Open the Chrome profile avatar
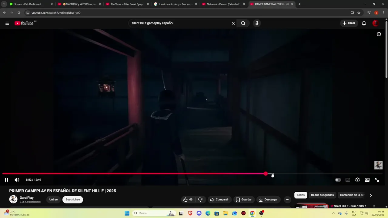Screen dimensions: 388x218 [376, 13]
